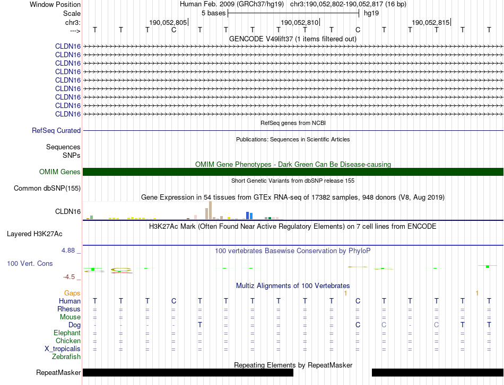The height and width of the screenshot is (385, 504).
Task: Click the Mouse alignment row label
Action: [x=70, y=317]
